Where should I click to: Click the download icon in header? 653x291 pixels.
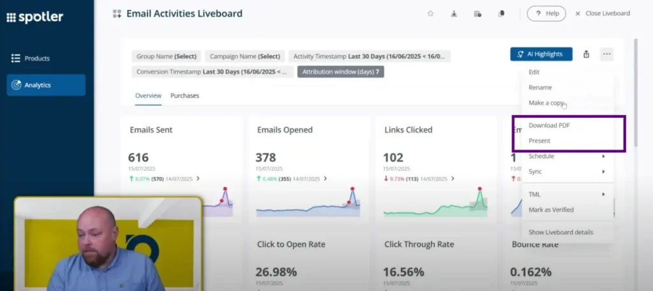coord(454,13)
